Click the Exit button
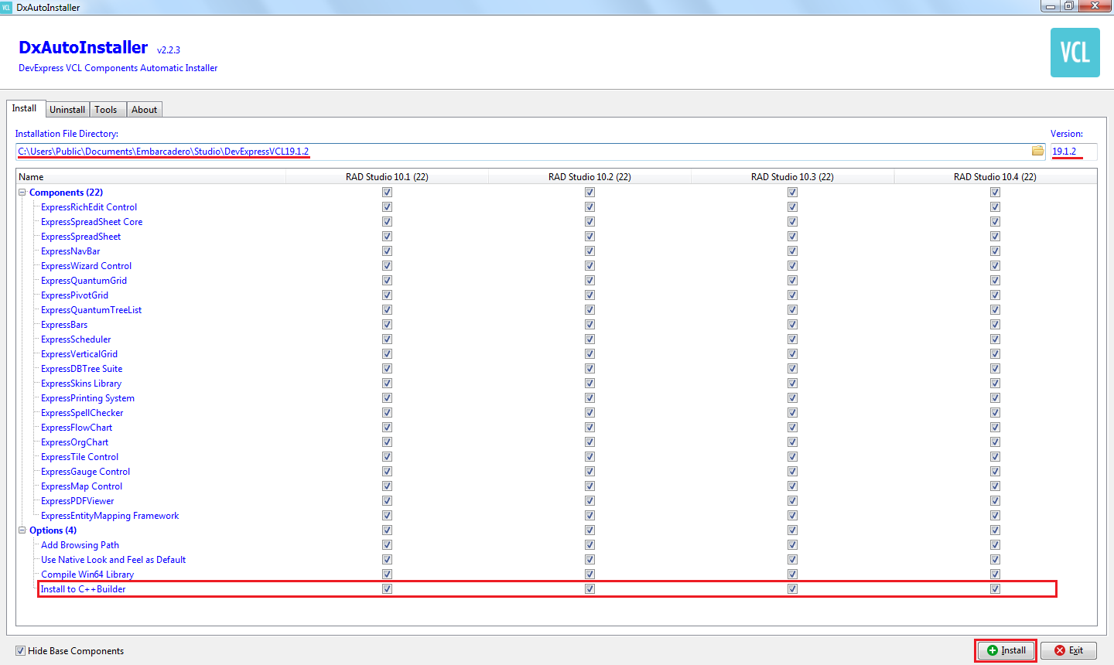Screen dimensions: 1114x665 point(1068,650)
